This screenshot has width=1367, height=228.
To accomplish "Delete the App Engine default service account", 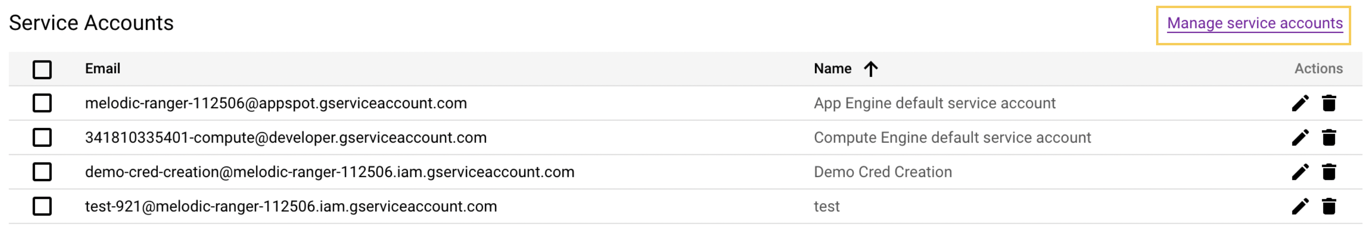I will (x=1329, y=103).
